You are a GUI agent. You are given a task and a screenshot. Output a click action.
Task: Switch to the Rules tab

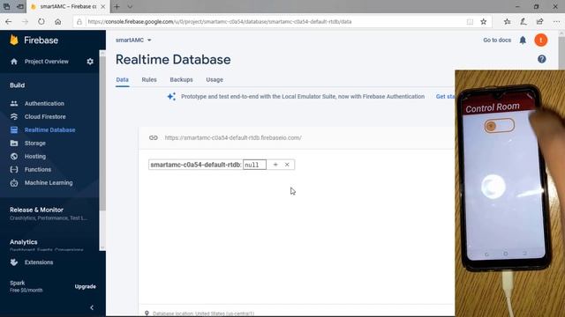tap(149, 80)
